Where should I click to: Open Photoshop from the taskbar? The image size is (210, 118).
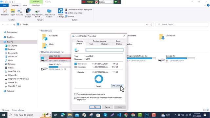[147, 115]
